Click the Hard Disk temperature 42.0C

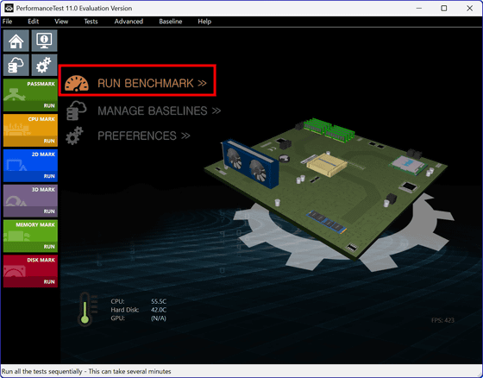coord(159,310)
